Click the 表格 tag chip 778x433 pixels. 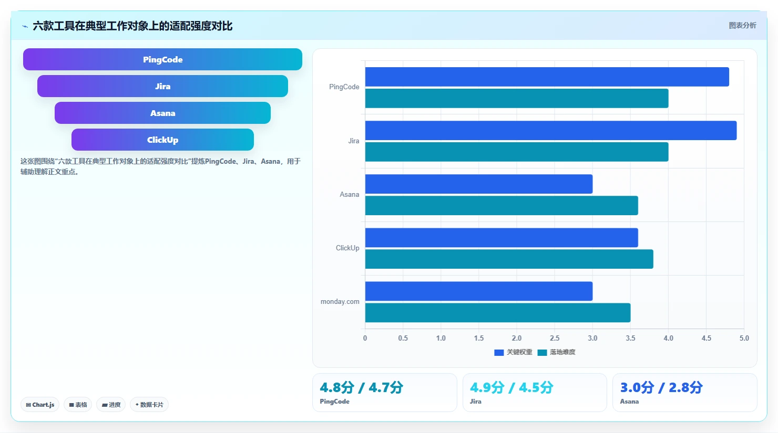point(78,405)
